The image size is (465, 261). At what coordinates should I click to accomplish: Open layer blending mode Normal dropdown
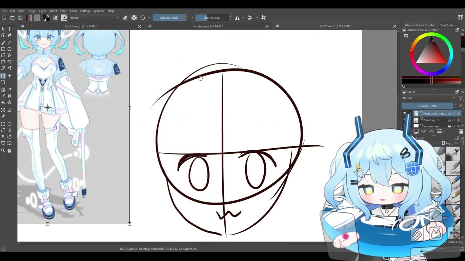[x=429, y=98]
